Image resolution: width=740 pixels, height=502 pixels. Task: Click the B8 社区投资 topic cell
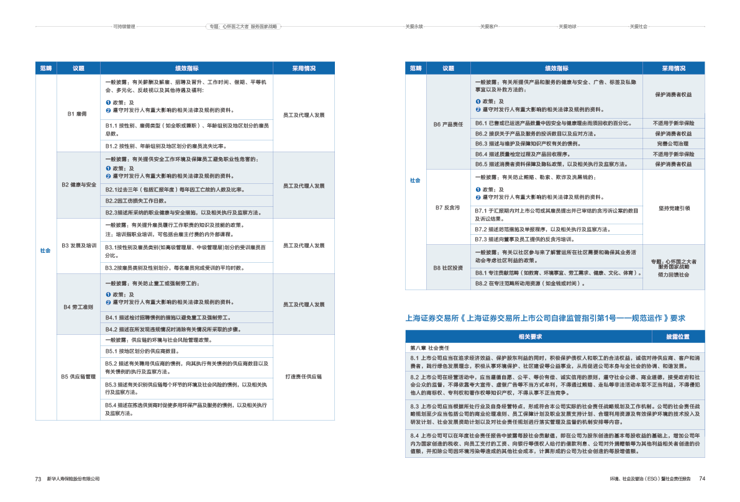(448, 268)
